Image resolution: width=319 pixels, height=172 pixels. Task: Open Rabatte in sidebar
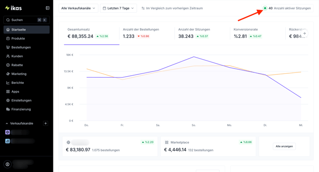tap(27, 65)
